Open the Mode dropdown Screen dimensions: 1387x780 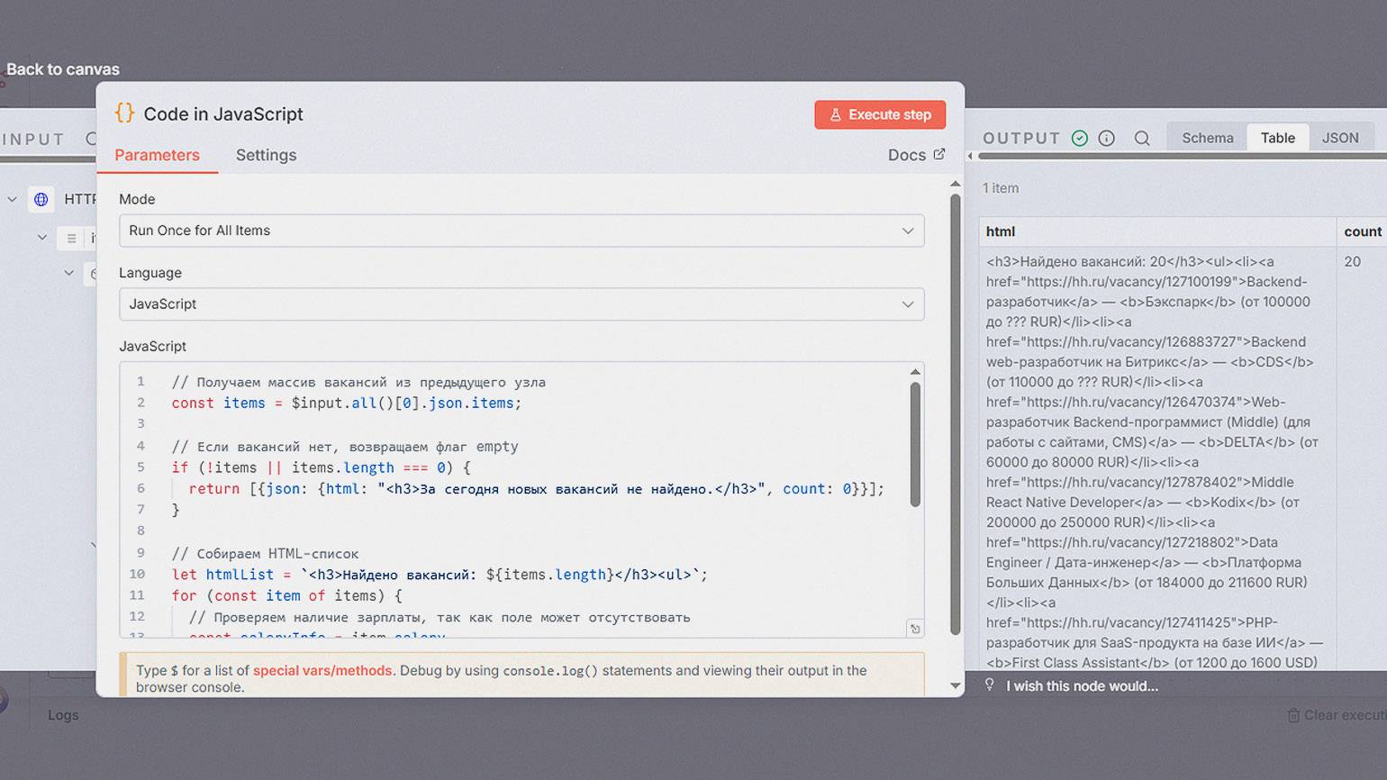coord(521,231)
